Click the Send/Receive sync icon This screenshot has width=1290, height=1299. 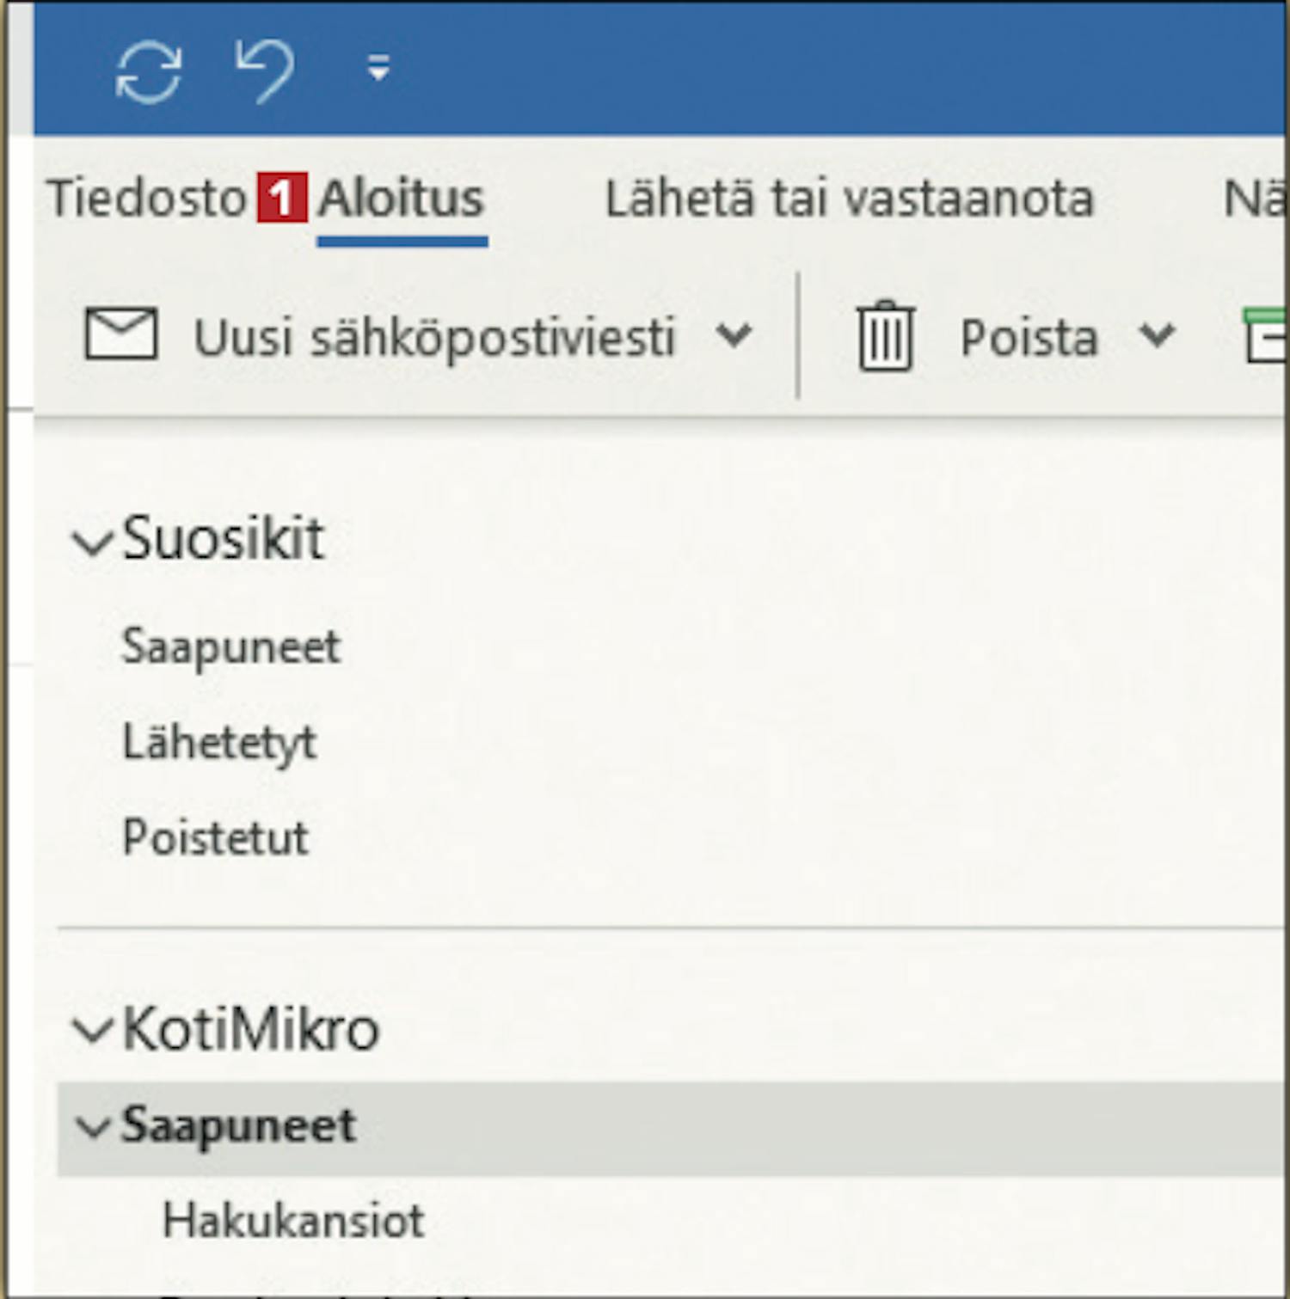(149, 73)
